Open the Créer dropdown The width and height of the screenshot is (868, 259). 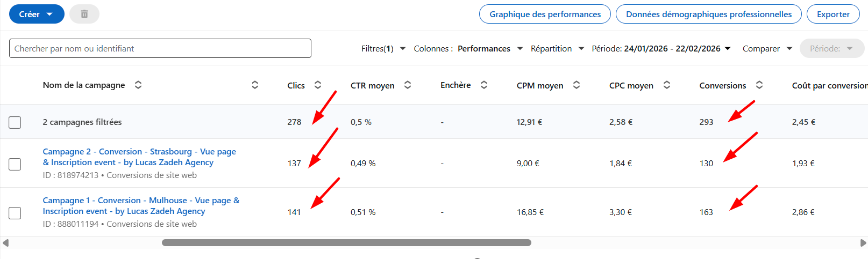tap(37, 14)
